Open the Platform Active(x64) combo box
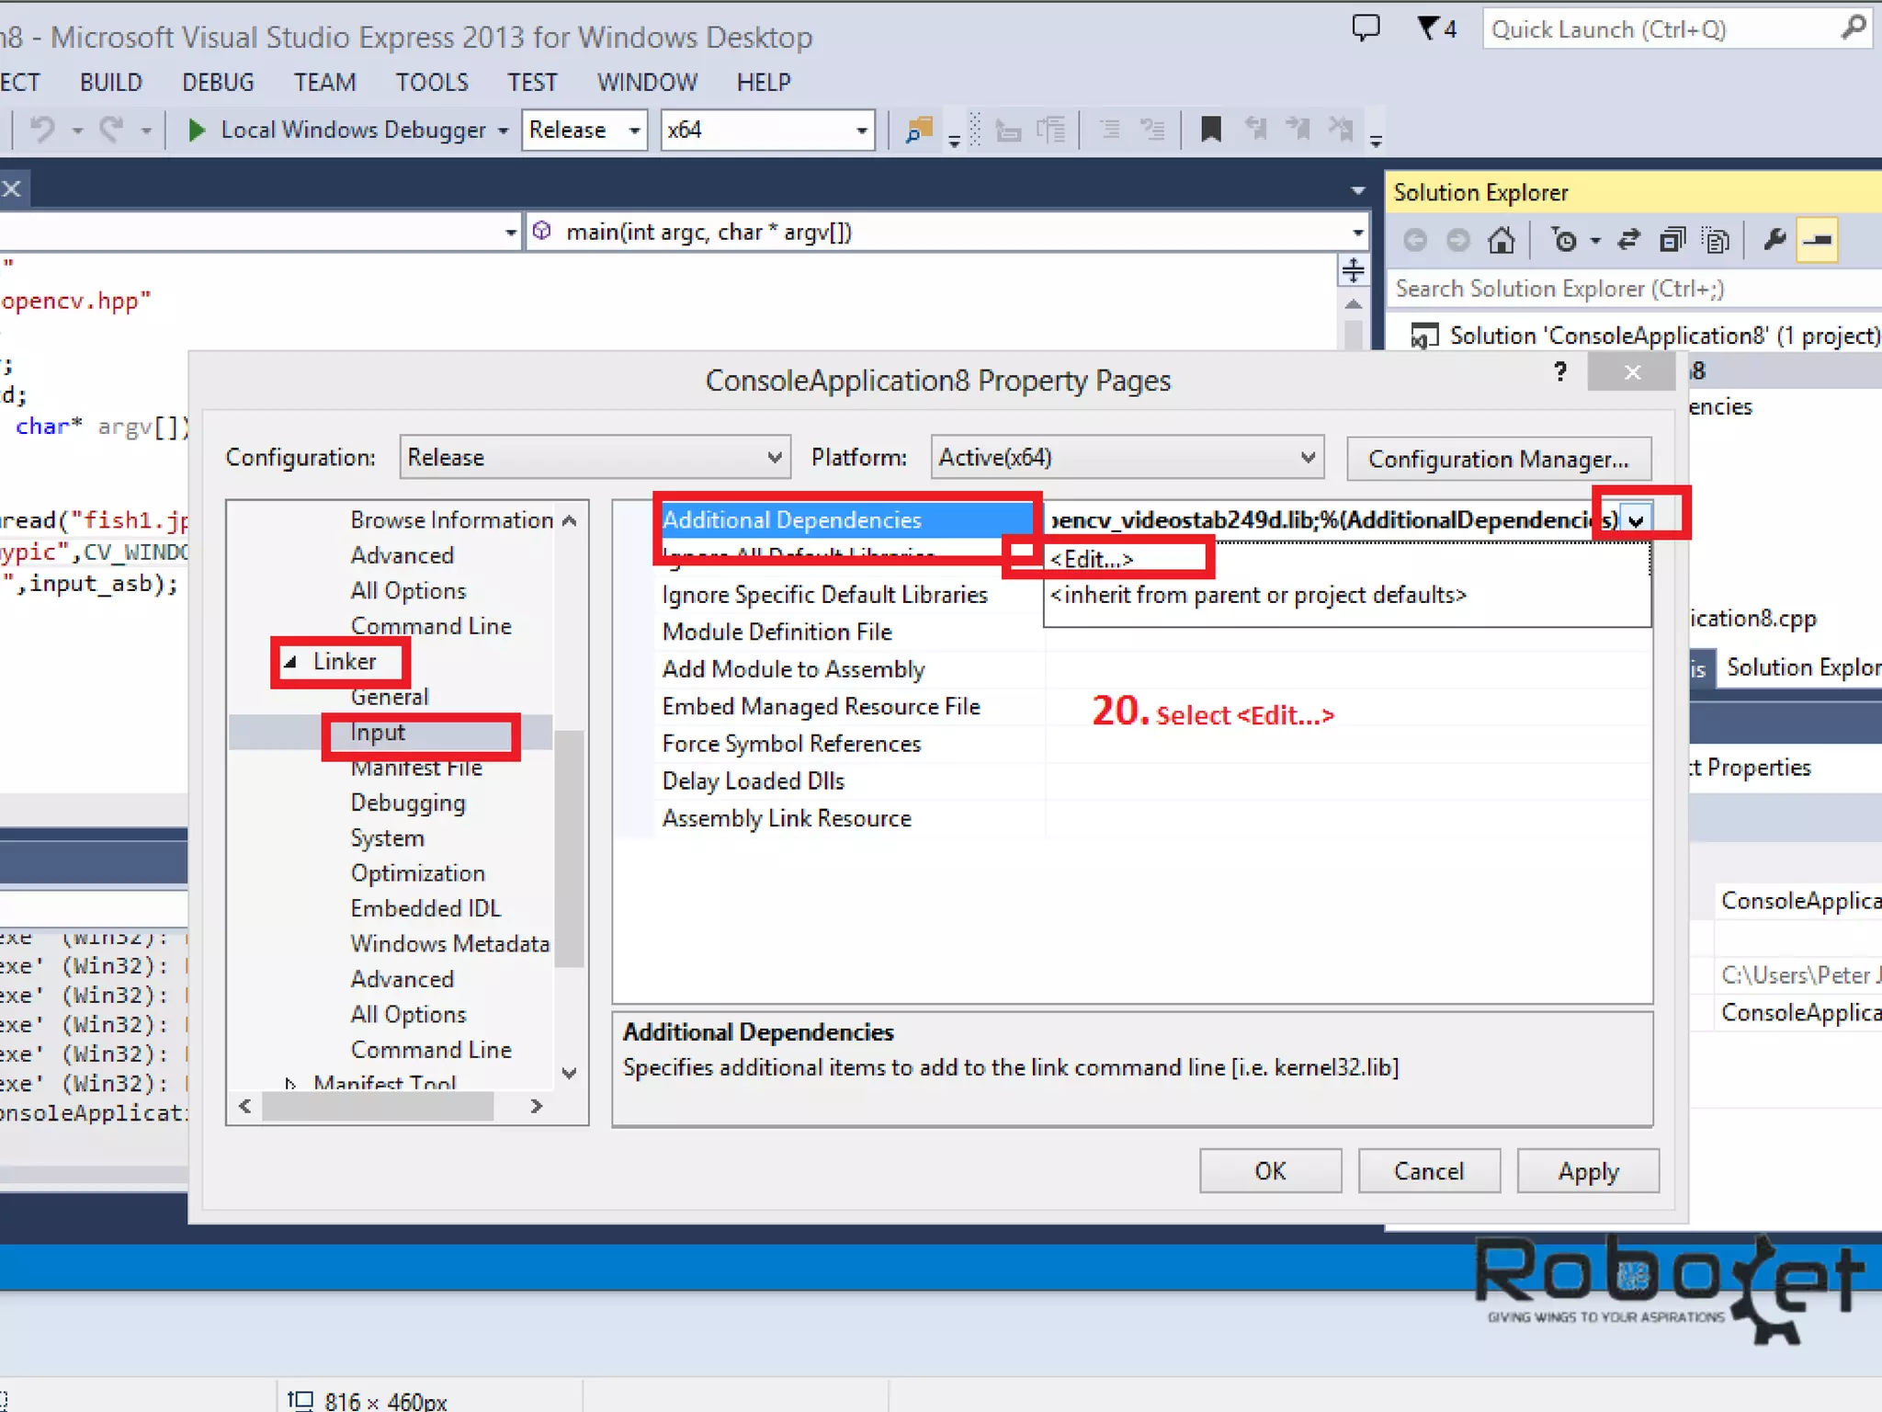1882x1412 pixels. click(1127, 458)
